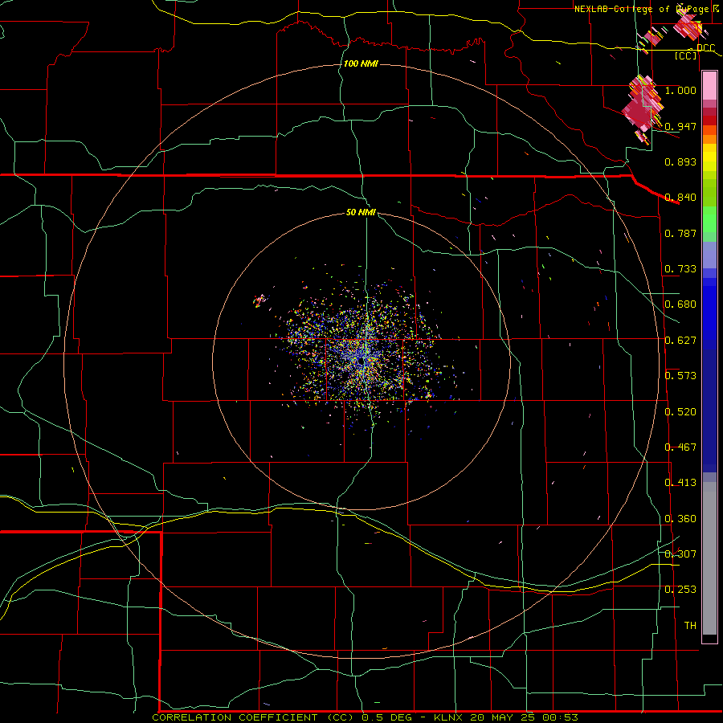
Task: Select the 0.467 scale value
Action: click(680, 447)
